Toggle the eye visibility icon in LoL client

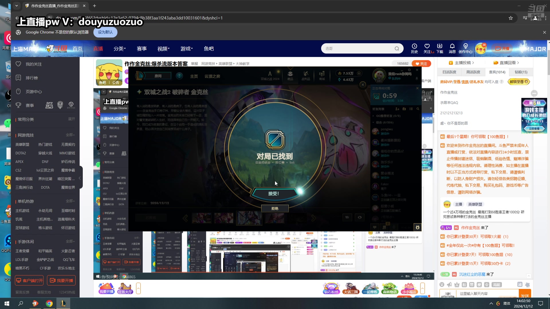click(360, 217)
